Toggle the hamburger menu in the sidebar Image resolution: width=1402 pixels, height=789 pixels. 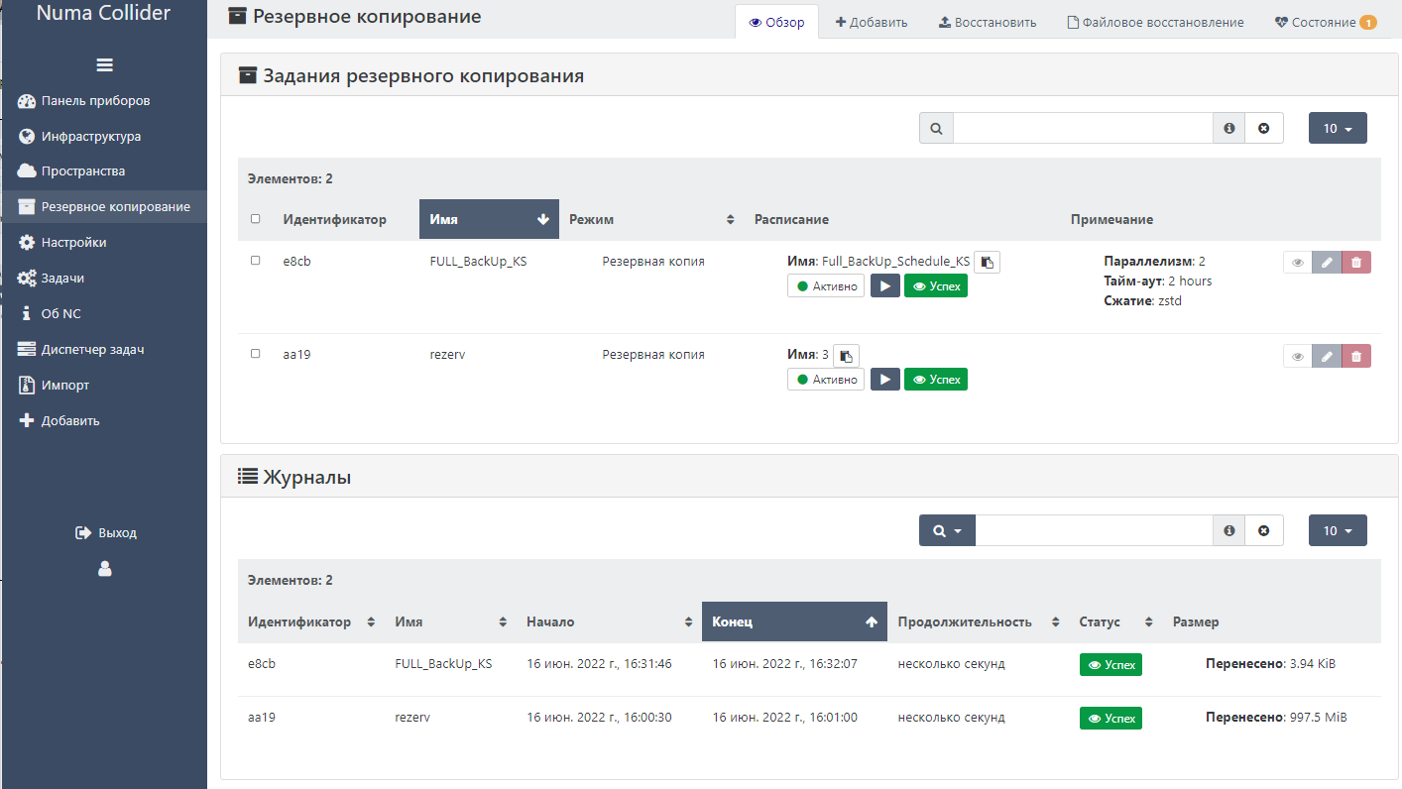tap(104, 65)
